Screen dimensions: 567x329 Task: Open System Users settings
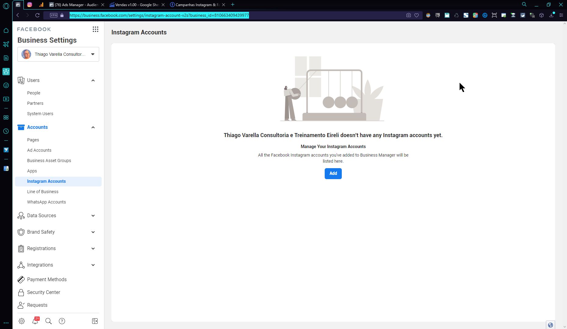40,114
